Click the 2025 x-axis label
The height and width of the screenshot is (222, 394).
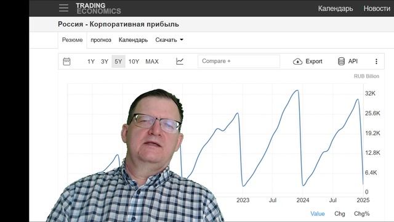(x=363, y=200)
